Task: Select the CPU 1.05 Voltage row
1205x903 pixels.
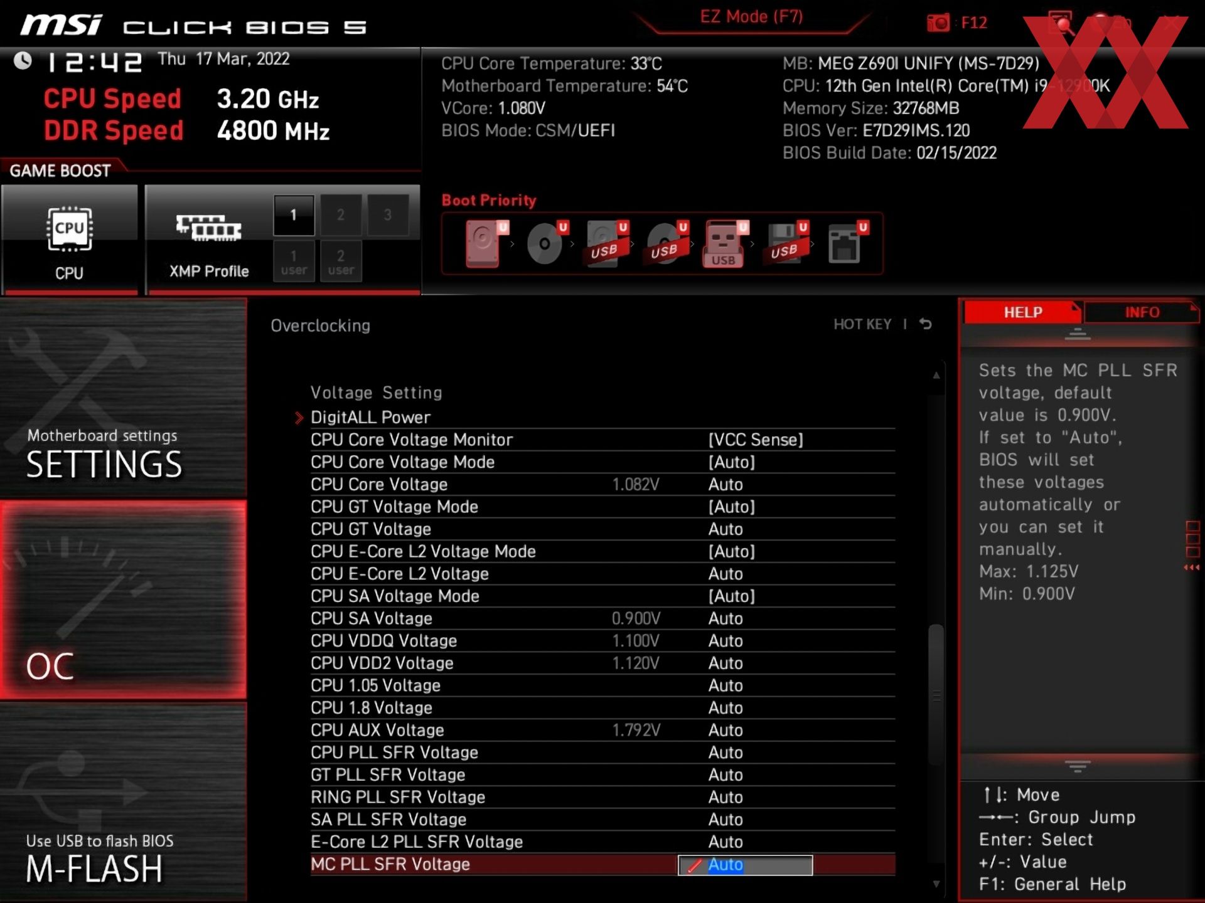Action: (602, 685)
